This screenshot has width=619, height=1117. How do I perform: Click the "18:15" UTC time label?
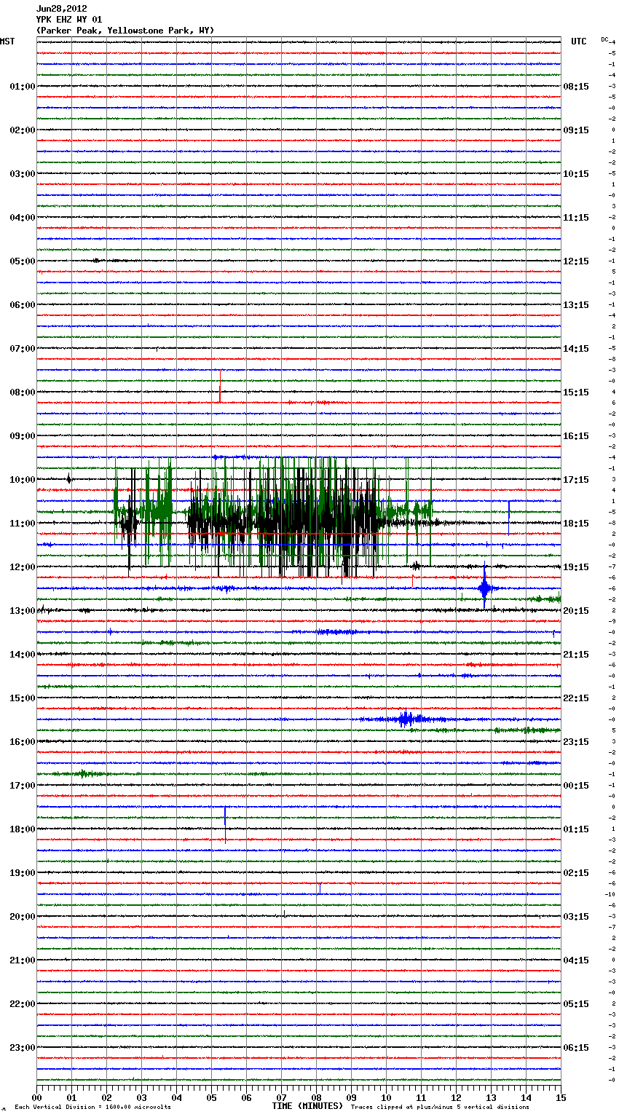(576, 524)
